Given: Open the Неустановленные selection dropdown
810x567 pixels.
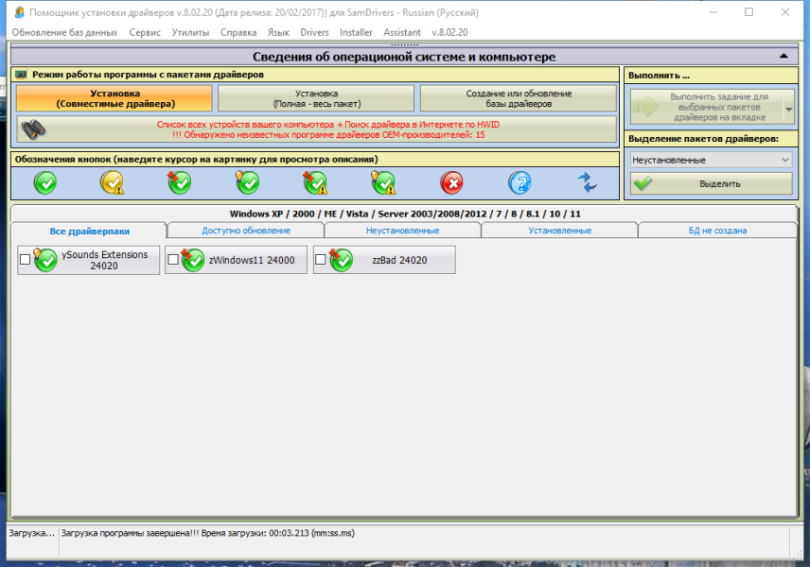Looking at the screenshot, I should coord(711,160).
